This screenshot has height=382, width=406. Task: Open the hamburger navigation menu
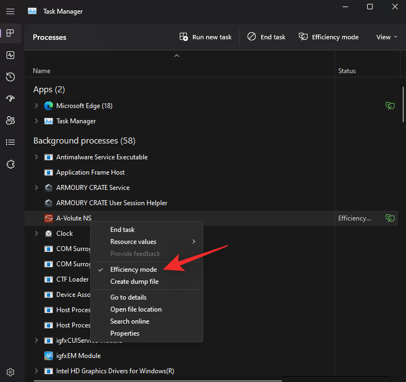(10, 11)
